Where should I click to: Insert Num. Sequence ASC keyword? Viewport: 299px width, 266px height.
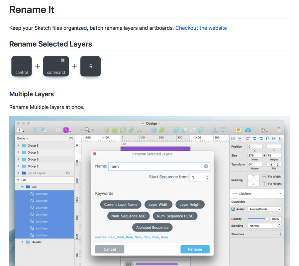pos(128,216)
